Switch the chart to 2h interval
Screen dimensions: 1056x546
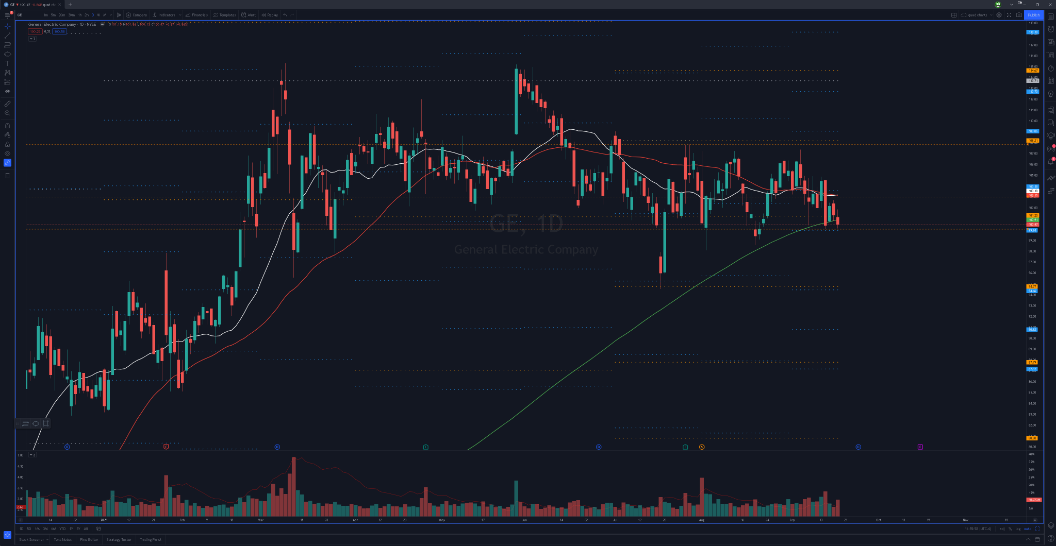click(87, 15)
